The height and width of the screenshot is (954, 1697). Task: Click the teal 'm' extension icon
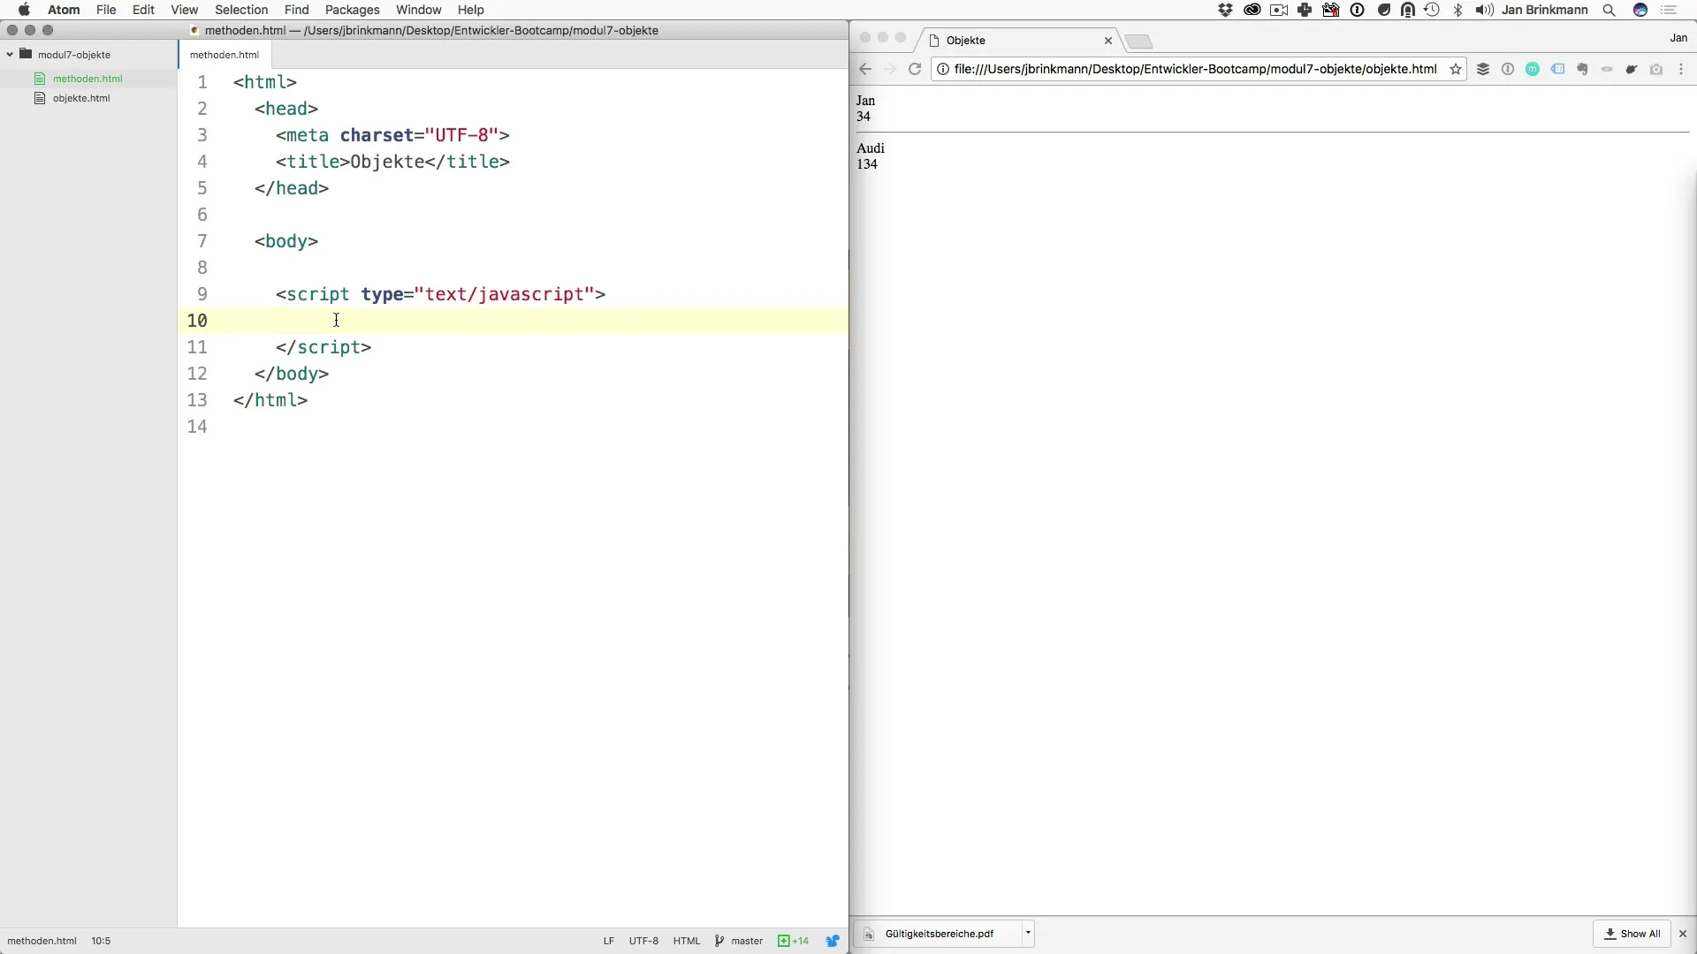[1533, 69]
